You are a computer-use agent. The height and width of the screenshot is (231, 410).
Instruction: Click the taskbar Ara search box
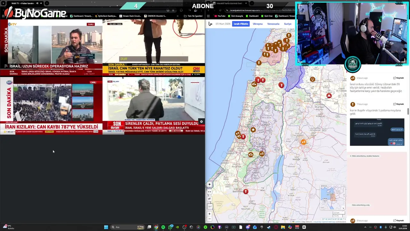click(127, 227)
